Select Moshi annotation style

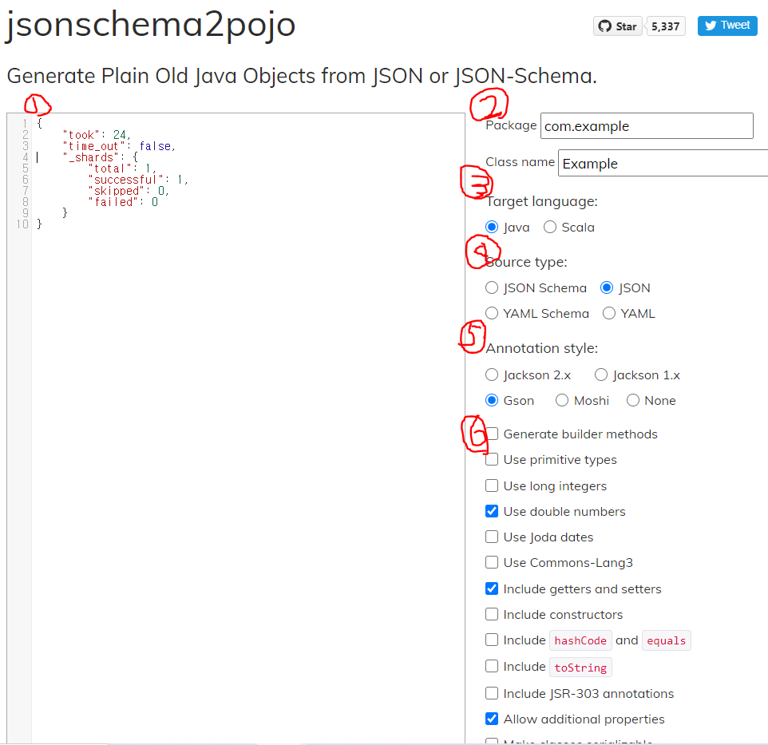point(562,401)
